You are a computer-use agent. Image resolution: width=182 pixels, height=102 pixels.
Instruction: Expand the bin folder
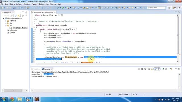pyautogui.click(x=6, y=23)
